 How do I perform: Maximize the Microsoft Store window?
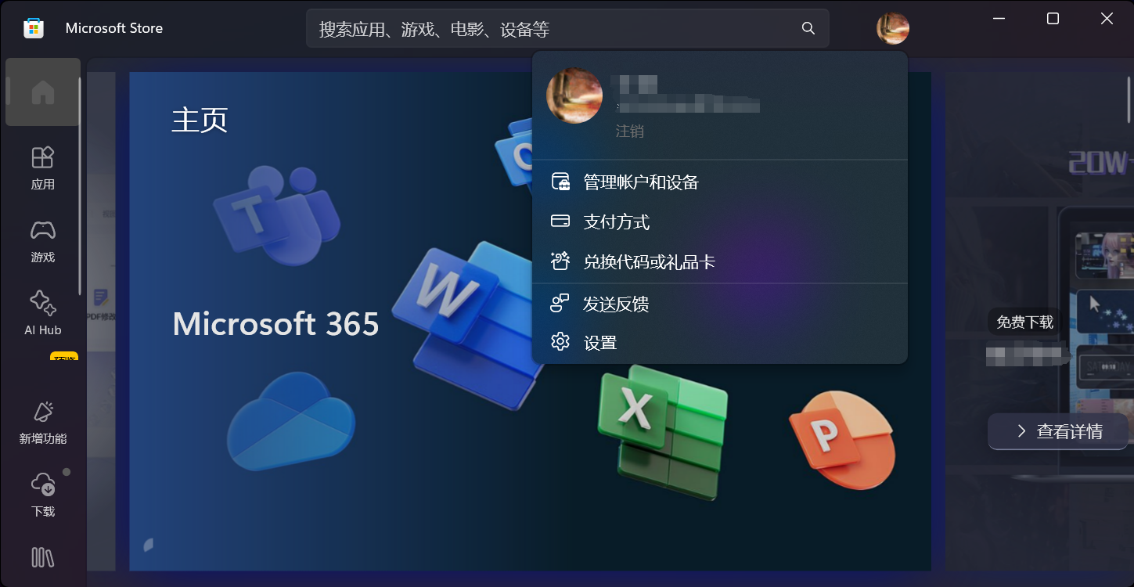1053,19
